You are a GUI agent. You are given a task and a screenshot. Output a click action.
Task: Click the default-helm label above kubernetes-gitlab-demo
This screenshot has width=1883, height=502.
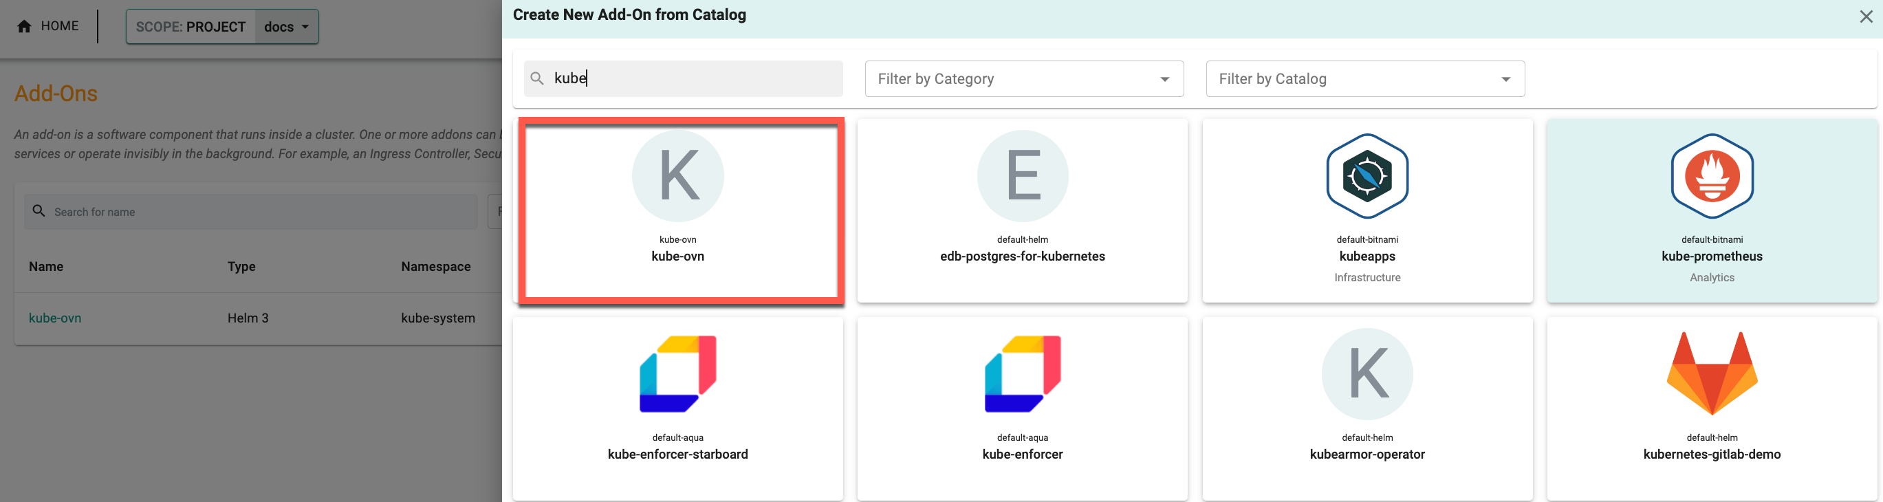click(x=1712, y=437)
